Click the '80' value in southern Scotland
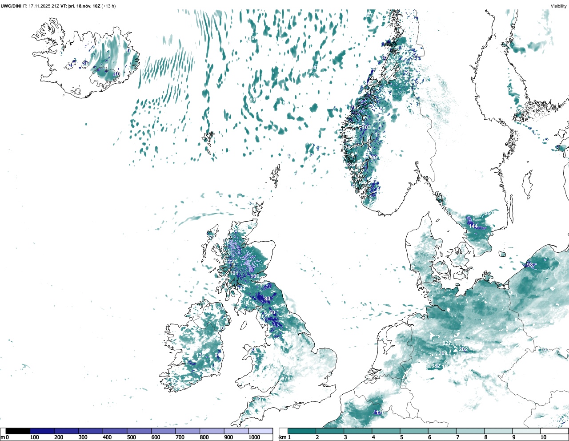The width and height of the screenshot is (569, 441). coord(267,299)
